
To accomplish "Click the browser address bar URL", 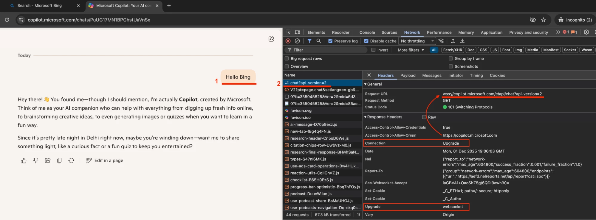I will point(89,20).
